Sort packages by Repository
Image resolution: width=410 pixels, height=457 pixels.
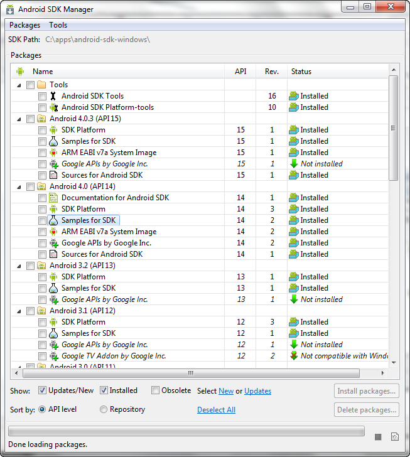(104, 409)
